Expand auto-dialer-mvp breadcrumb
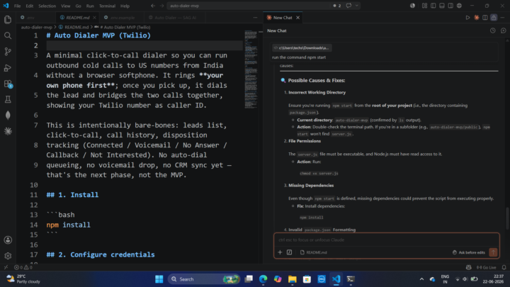The width and height of the screenshot is (510, 287). pyautogui.click(x=36, y=28)
